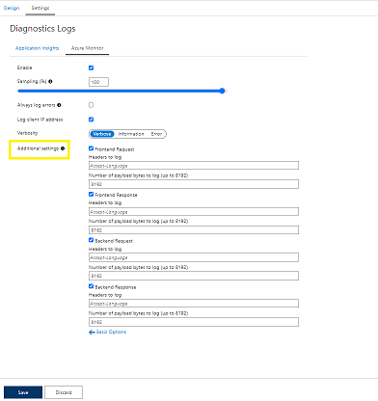Select Verbose verbosity level
This screenshot has height=401, width=378.
coord(102,134)
